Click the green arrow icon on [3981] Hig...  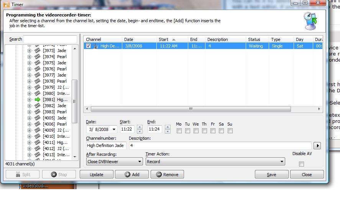pos(38,100)
